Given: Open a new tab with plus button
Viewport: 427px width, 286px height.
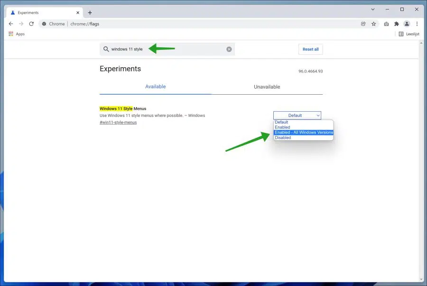Looking at the screenshot, I should click(90, 12).
